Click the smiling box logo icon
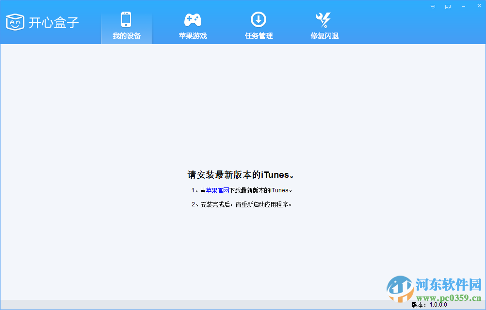 15,22
